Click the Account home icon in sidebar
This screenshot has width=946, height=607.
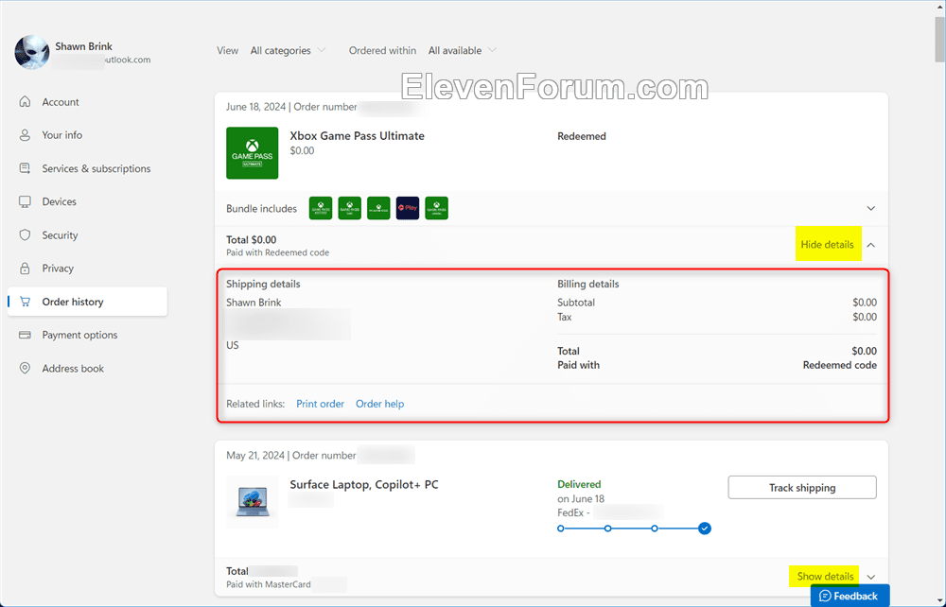pyautogui.click(x=25, y=102)
